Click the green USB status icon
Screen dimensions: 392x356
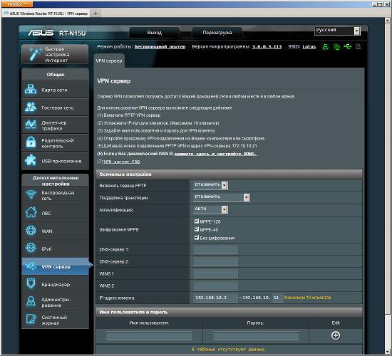(x=348, y=46)
